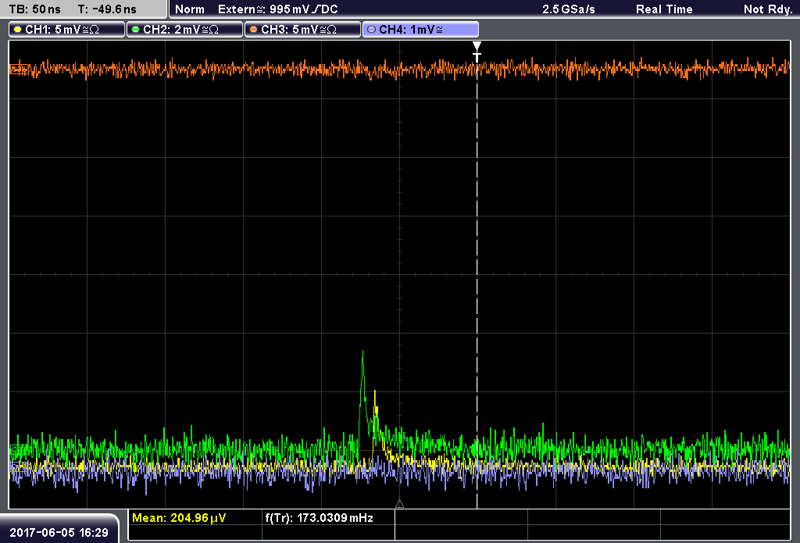Click the Extern 995 mV trigger source readout

[x=278, y=9]
